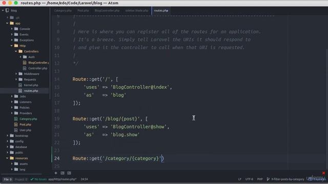Collapse the Http folder
This screenshot has height=184, width=328.
pos(12,45)
